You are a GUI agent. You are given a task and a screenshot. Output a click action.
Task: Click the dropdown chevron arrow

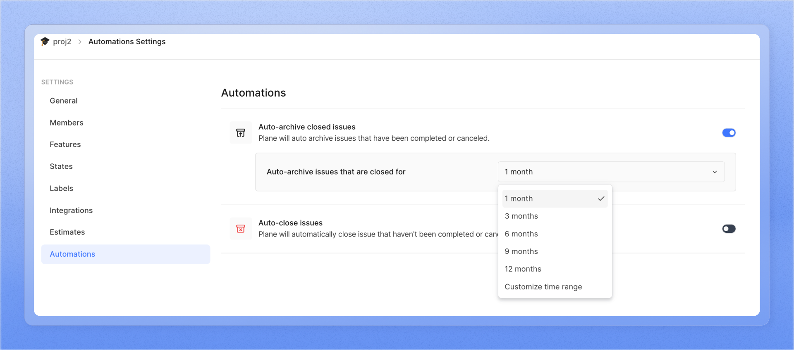(x=715, y=172)
